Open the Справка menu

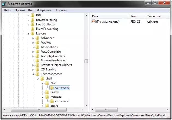(x=61, y=10)
